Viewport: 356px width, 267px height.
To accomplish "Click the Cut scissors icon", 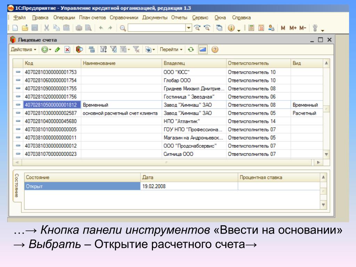I will click(x=47, y=28).
